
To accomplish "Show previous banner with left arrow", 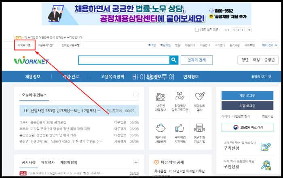I will tap(234, 30).
